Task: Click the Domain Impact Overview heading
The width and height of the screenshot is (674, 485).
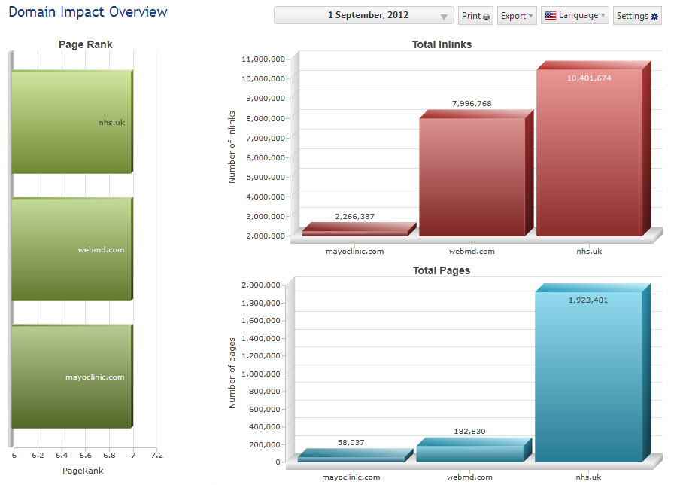Action: pyautogui.click(x=88, y=12)
